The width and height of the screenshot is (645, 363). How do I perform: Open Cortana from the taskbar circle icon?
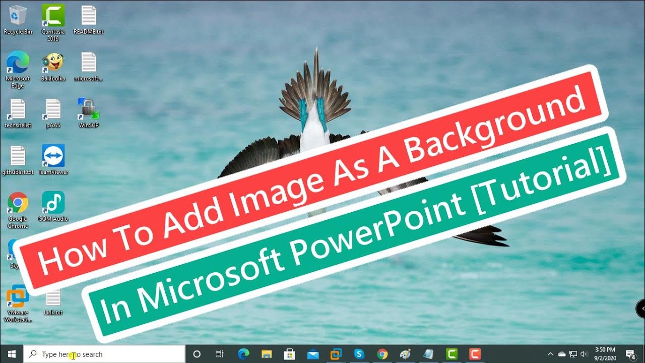click(197, 354)
